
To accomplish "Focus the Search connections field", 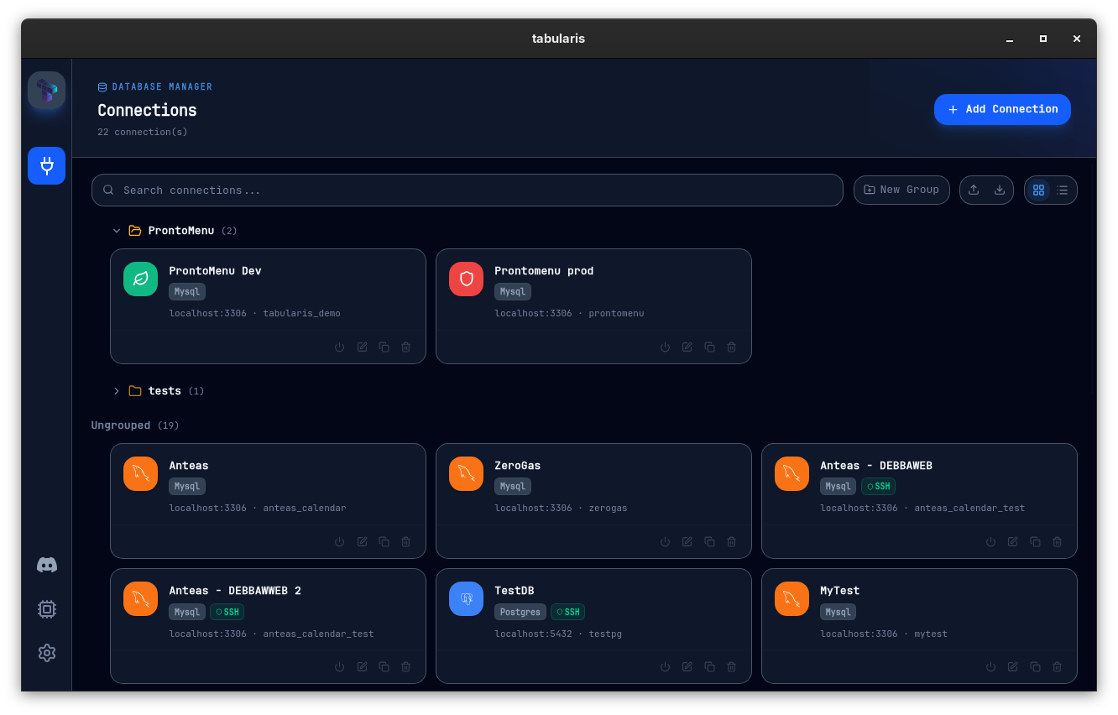I will coord(467,190).
